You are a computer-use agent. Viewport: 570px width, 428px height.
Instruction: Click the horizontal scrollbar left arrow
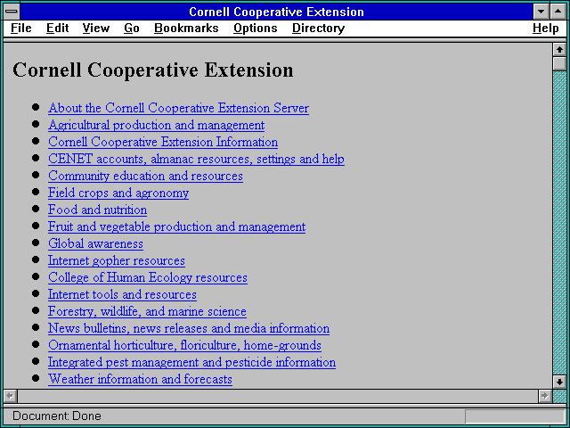(x=11, y=396)
